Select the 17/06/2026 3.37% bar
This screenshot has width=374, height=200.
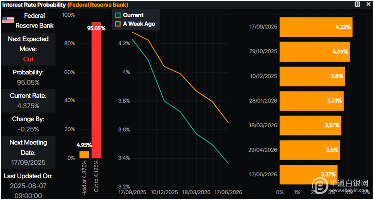[x=308, y=174]
